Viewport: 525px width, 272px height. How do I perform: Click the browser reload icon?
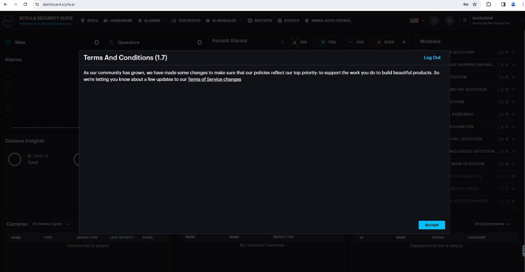click(x=25, y=4)
